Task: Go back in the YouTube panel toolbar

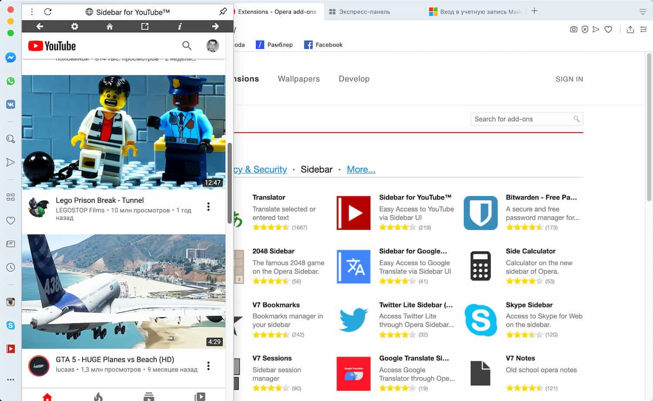Action: (x=40, y=27)
